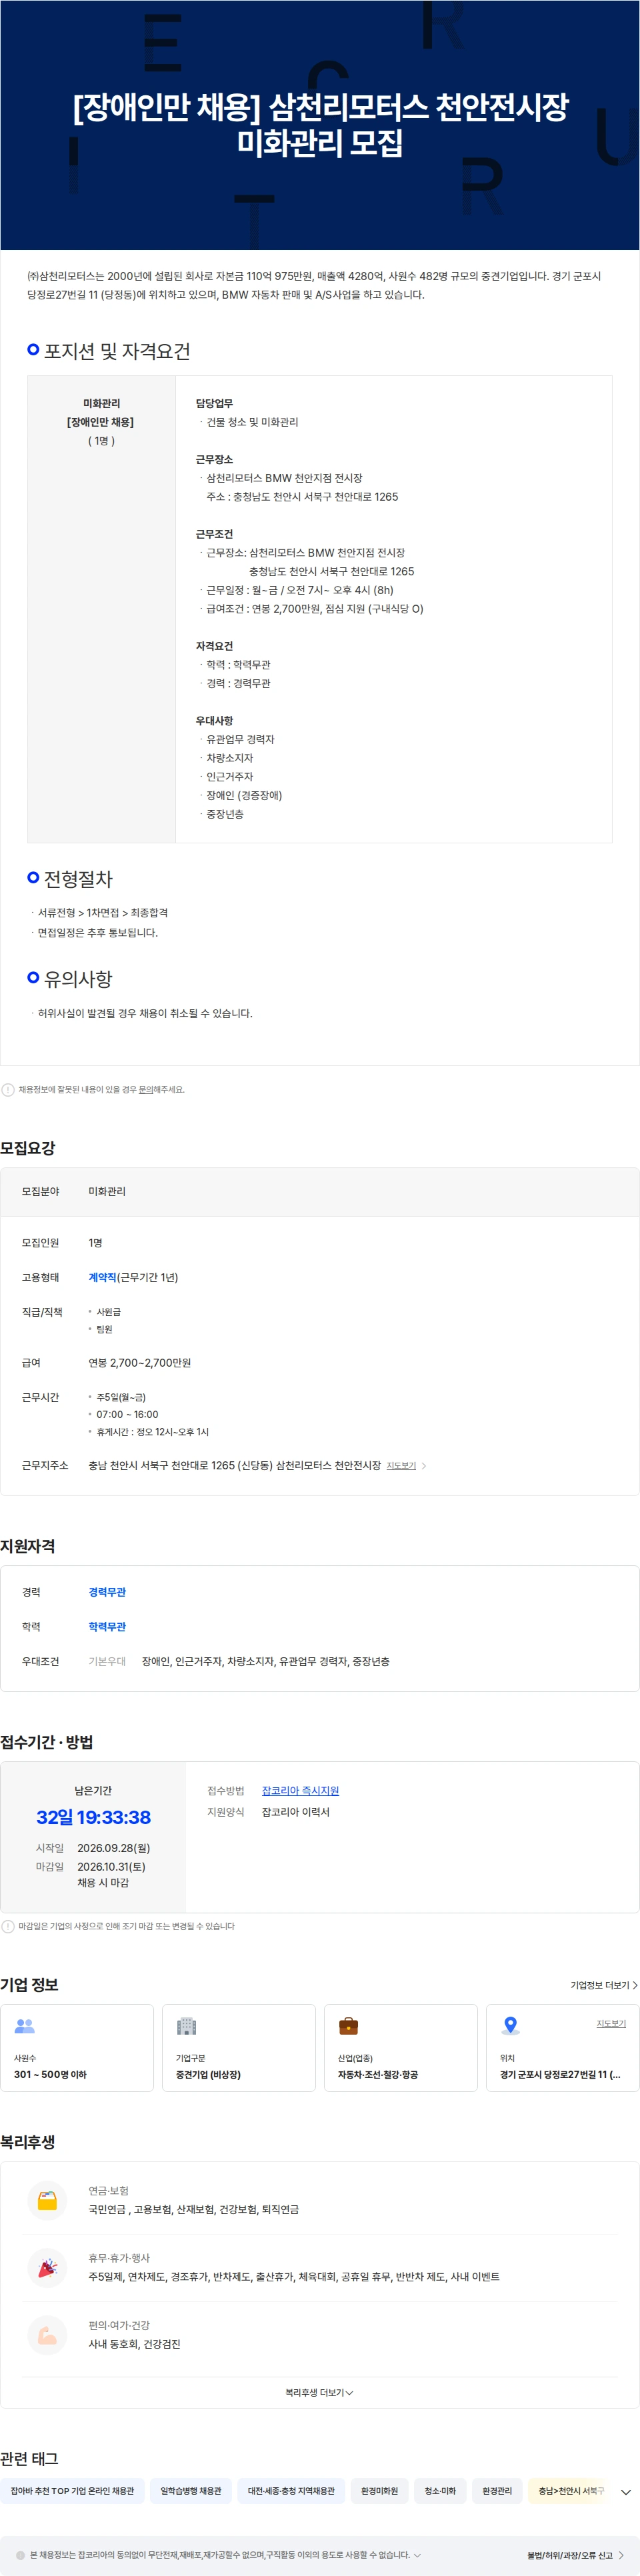The image size is (640, 2576).
Task: Click the 경력무관 experience value
Action: (107, 1592)
